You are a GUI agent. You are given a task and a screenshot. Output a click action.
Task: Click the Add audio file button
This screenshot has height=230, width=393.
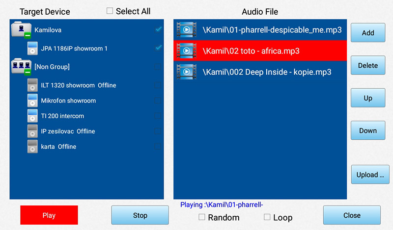(x=367, y=33)
